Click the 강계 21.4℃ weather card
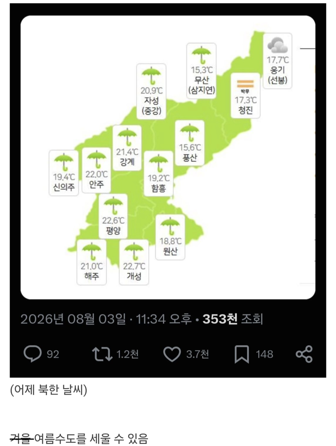Image resolution: width=336 pixels, height=446 pixels. 127,148
